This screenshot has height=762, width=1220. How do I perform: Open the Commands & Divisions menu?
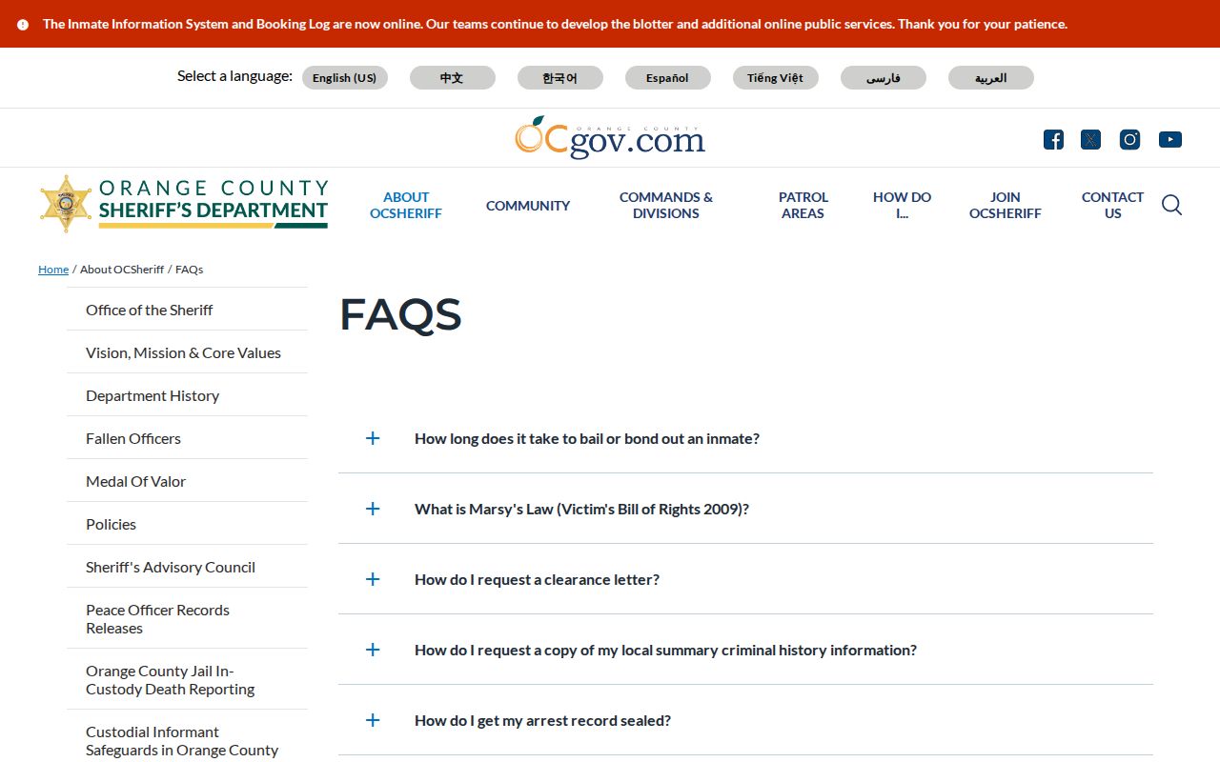[666, 206]
